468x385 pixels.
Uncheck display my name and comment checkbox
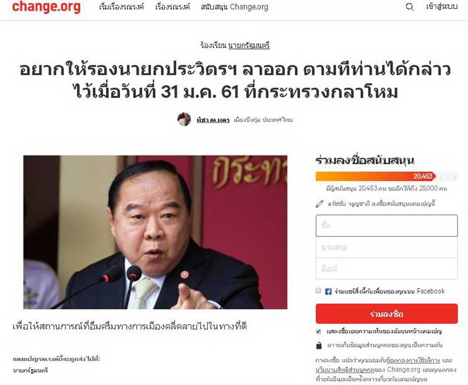click(318, 331)
